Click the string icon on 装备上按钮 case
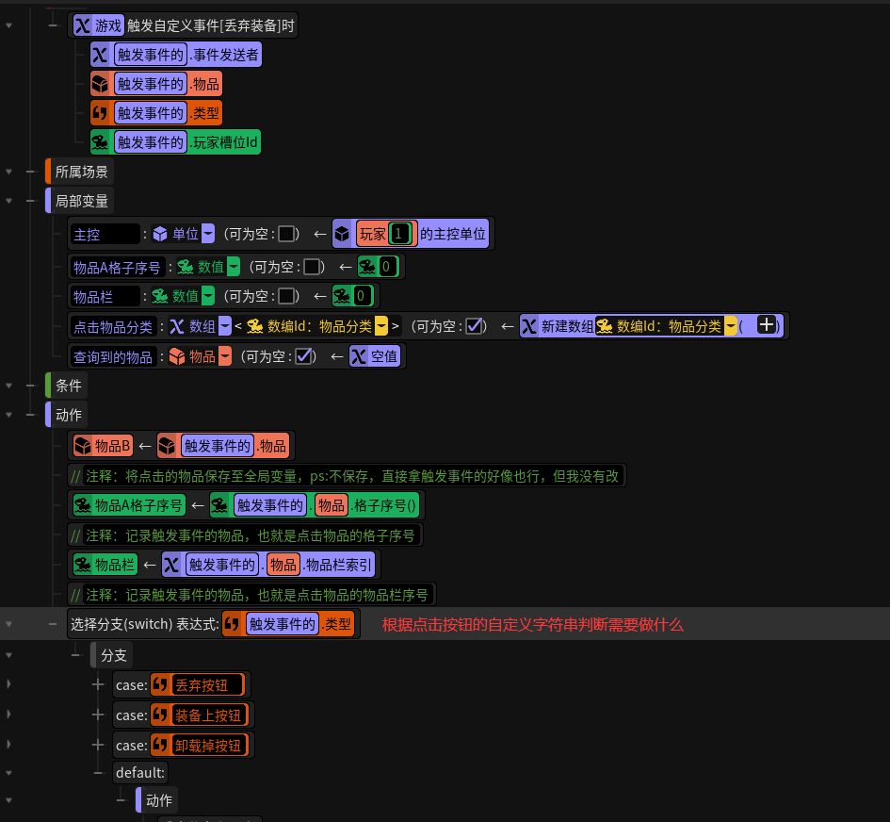The image size is (890, 822). tap(160, 715)
